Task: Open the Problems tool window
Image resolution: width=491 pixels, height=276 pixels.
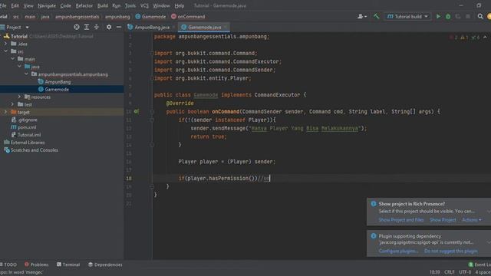Action: click(36, 264)
